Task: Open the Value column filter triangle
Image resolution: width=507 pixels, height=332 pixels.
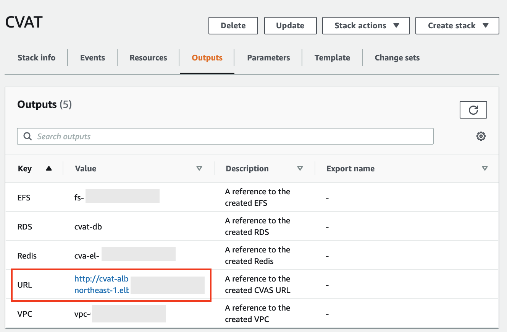Action: pyautogui.click(x=199, y=168)
